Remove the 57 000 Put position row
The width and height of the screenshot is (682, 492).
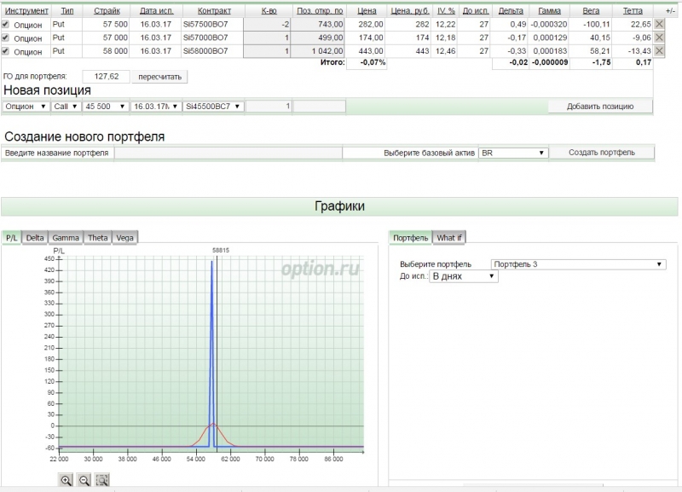click(x=659, y=38)
